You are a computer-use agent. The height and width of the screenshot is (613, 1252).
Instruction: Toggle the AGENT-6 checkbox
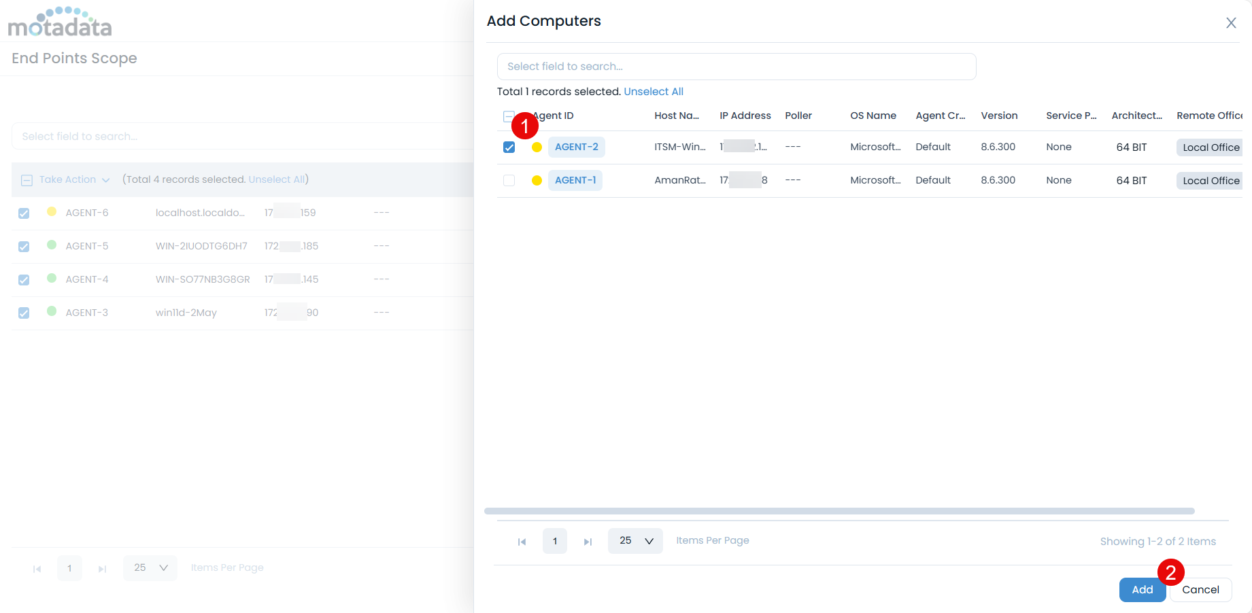click(x=24, y=213)
